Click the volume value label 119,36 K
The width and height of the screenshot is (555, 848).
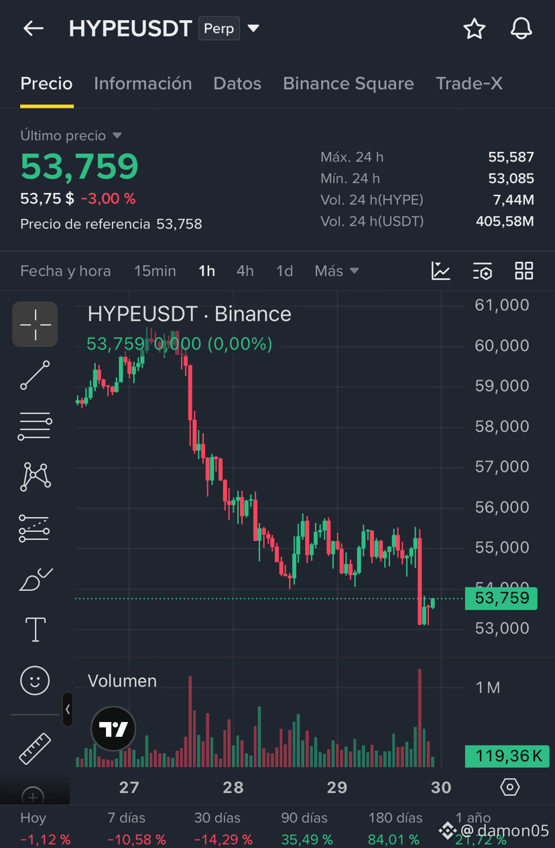click(507, 756)
